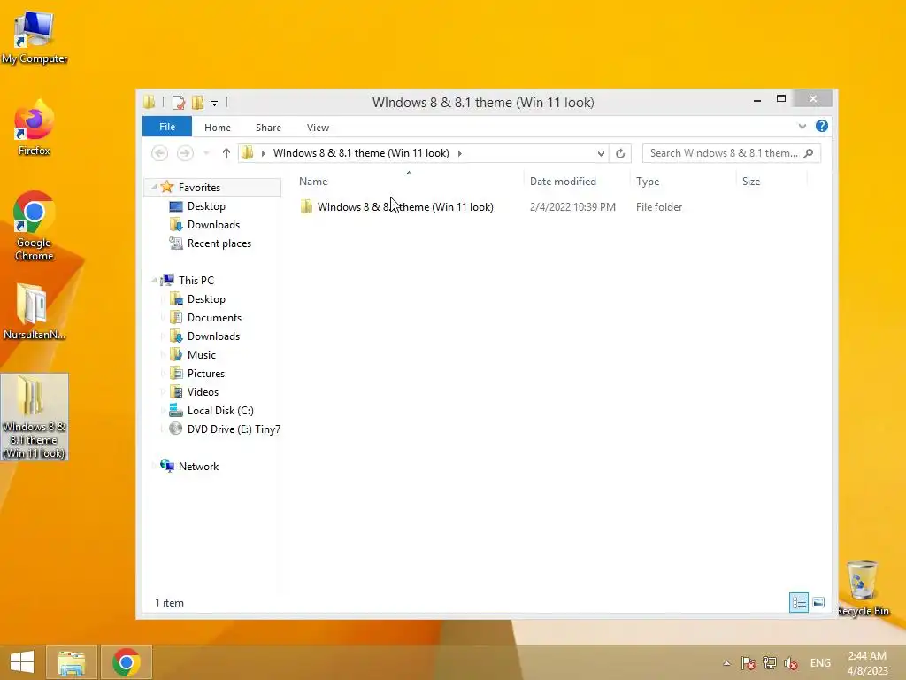
Task: Open DVD Drive (E:) Tiny7
Action: [234, 429]
